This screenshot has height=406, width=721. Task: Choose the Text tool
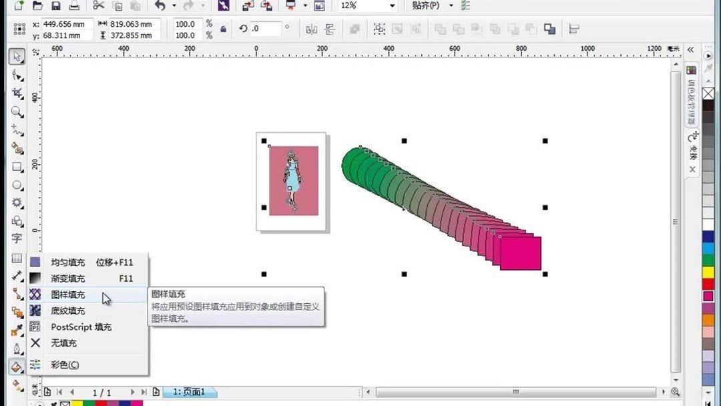coord(17,239)
